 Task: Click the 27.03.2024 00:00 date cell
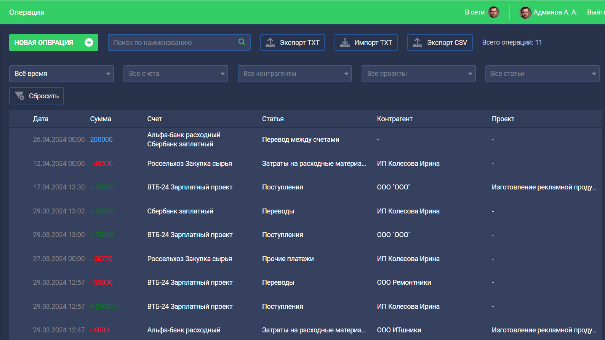[x=59, y=259]
